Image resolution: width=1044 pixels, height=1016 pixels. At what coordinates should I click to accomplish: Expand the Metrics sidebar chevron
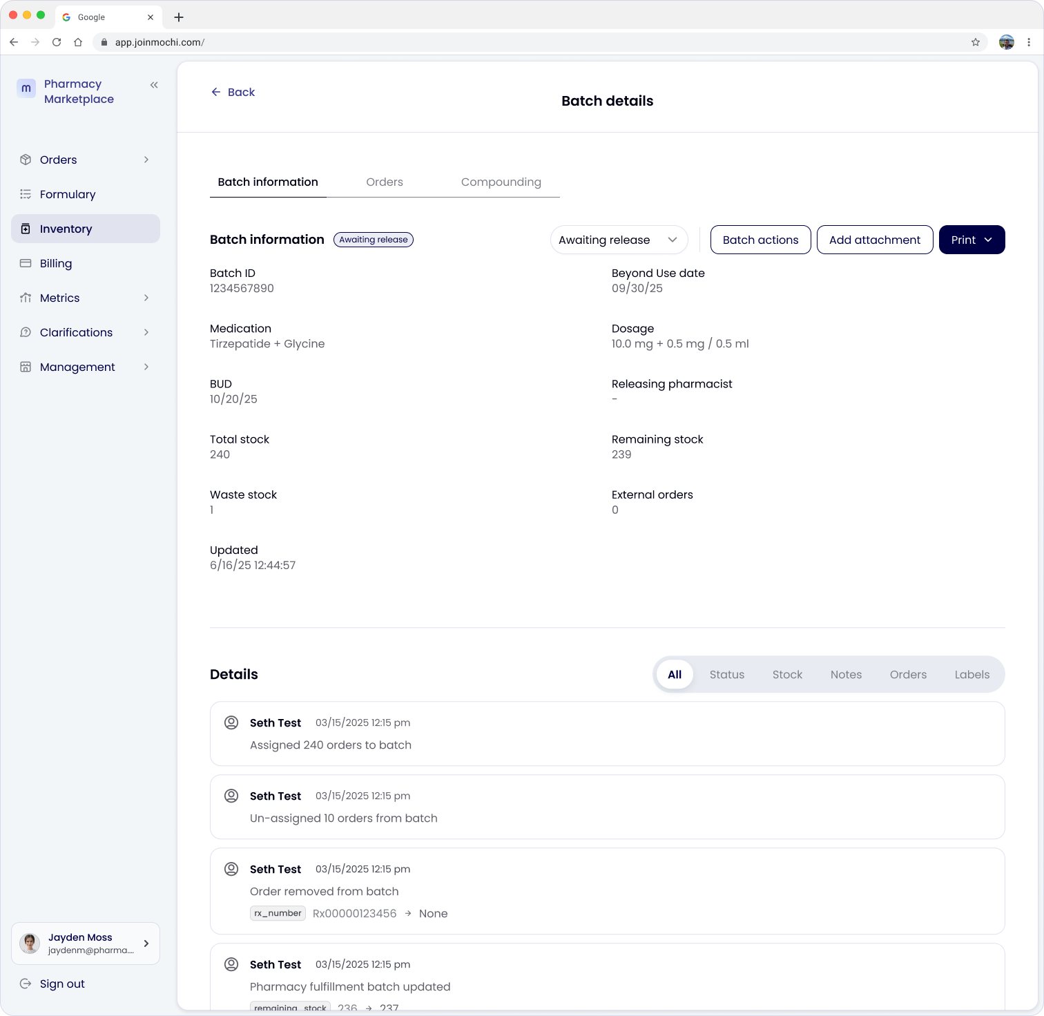point(146,298)
